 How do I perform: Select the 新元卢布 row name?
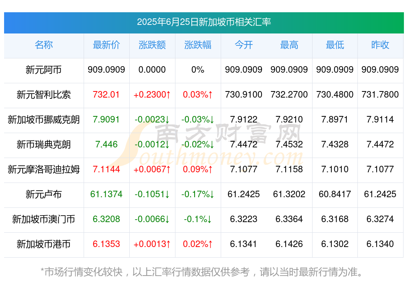[44, 194]
